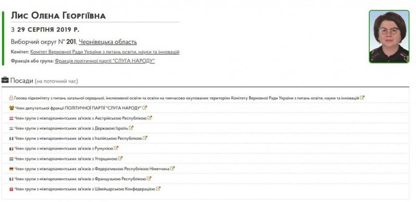Open external link icon after Austrian Republic group

pyautogui.click(x=150, y=118)
